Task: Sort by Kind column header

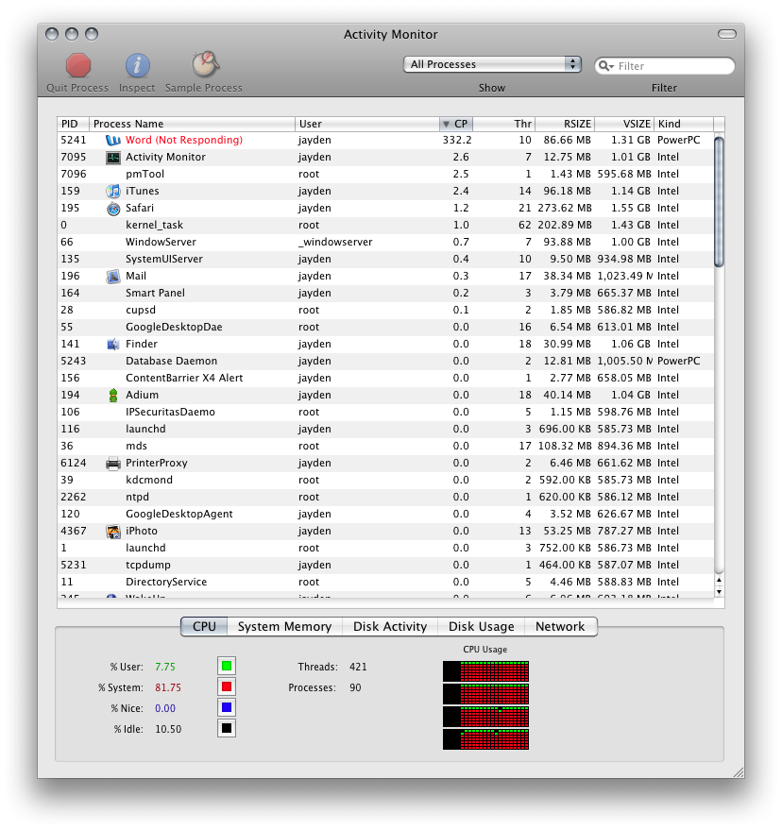Action: click(684, 124)
